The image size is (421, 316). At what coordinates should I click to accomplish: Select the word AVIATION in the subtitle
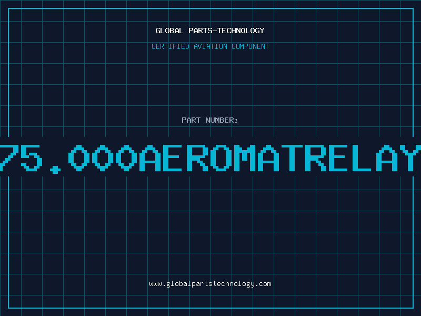click(210, 46)
